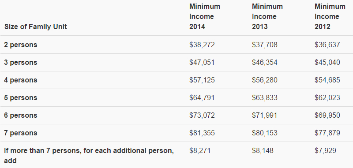Click the 2 persons row label
The width and height of the screenshot is (353, 168).
click(x=21, y=45)
